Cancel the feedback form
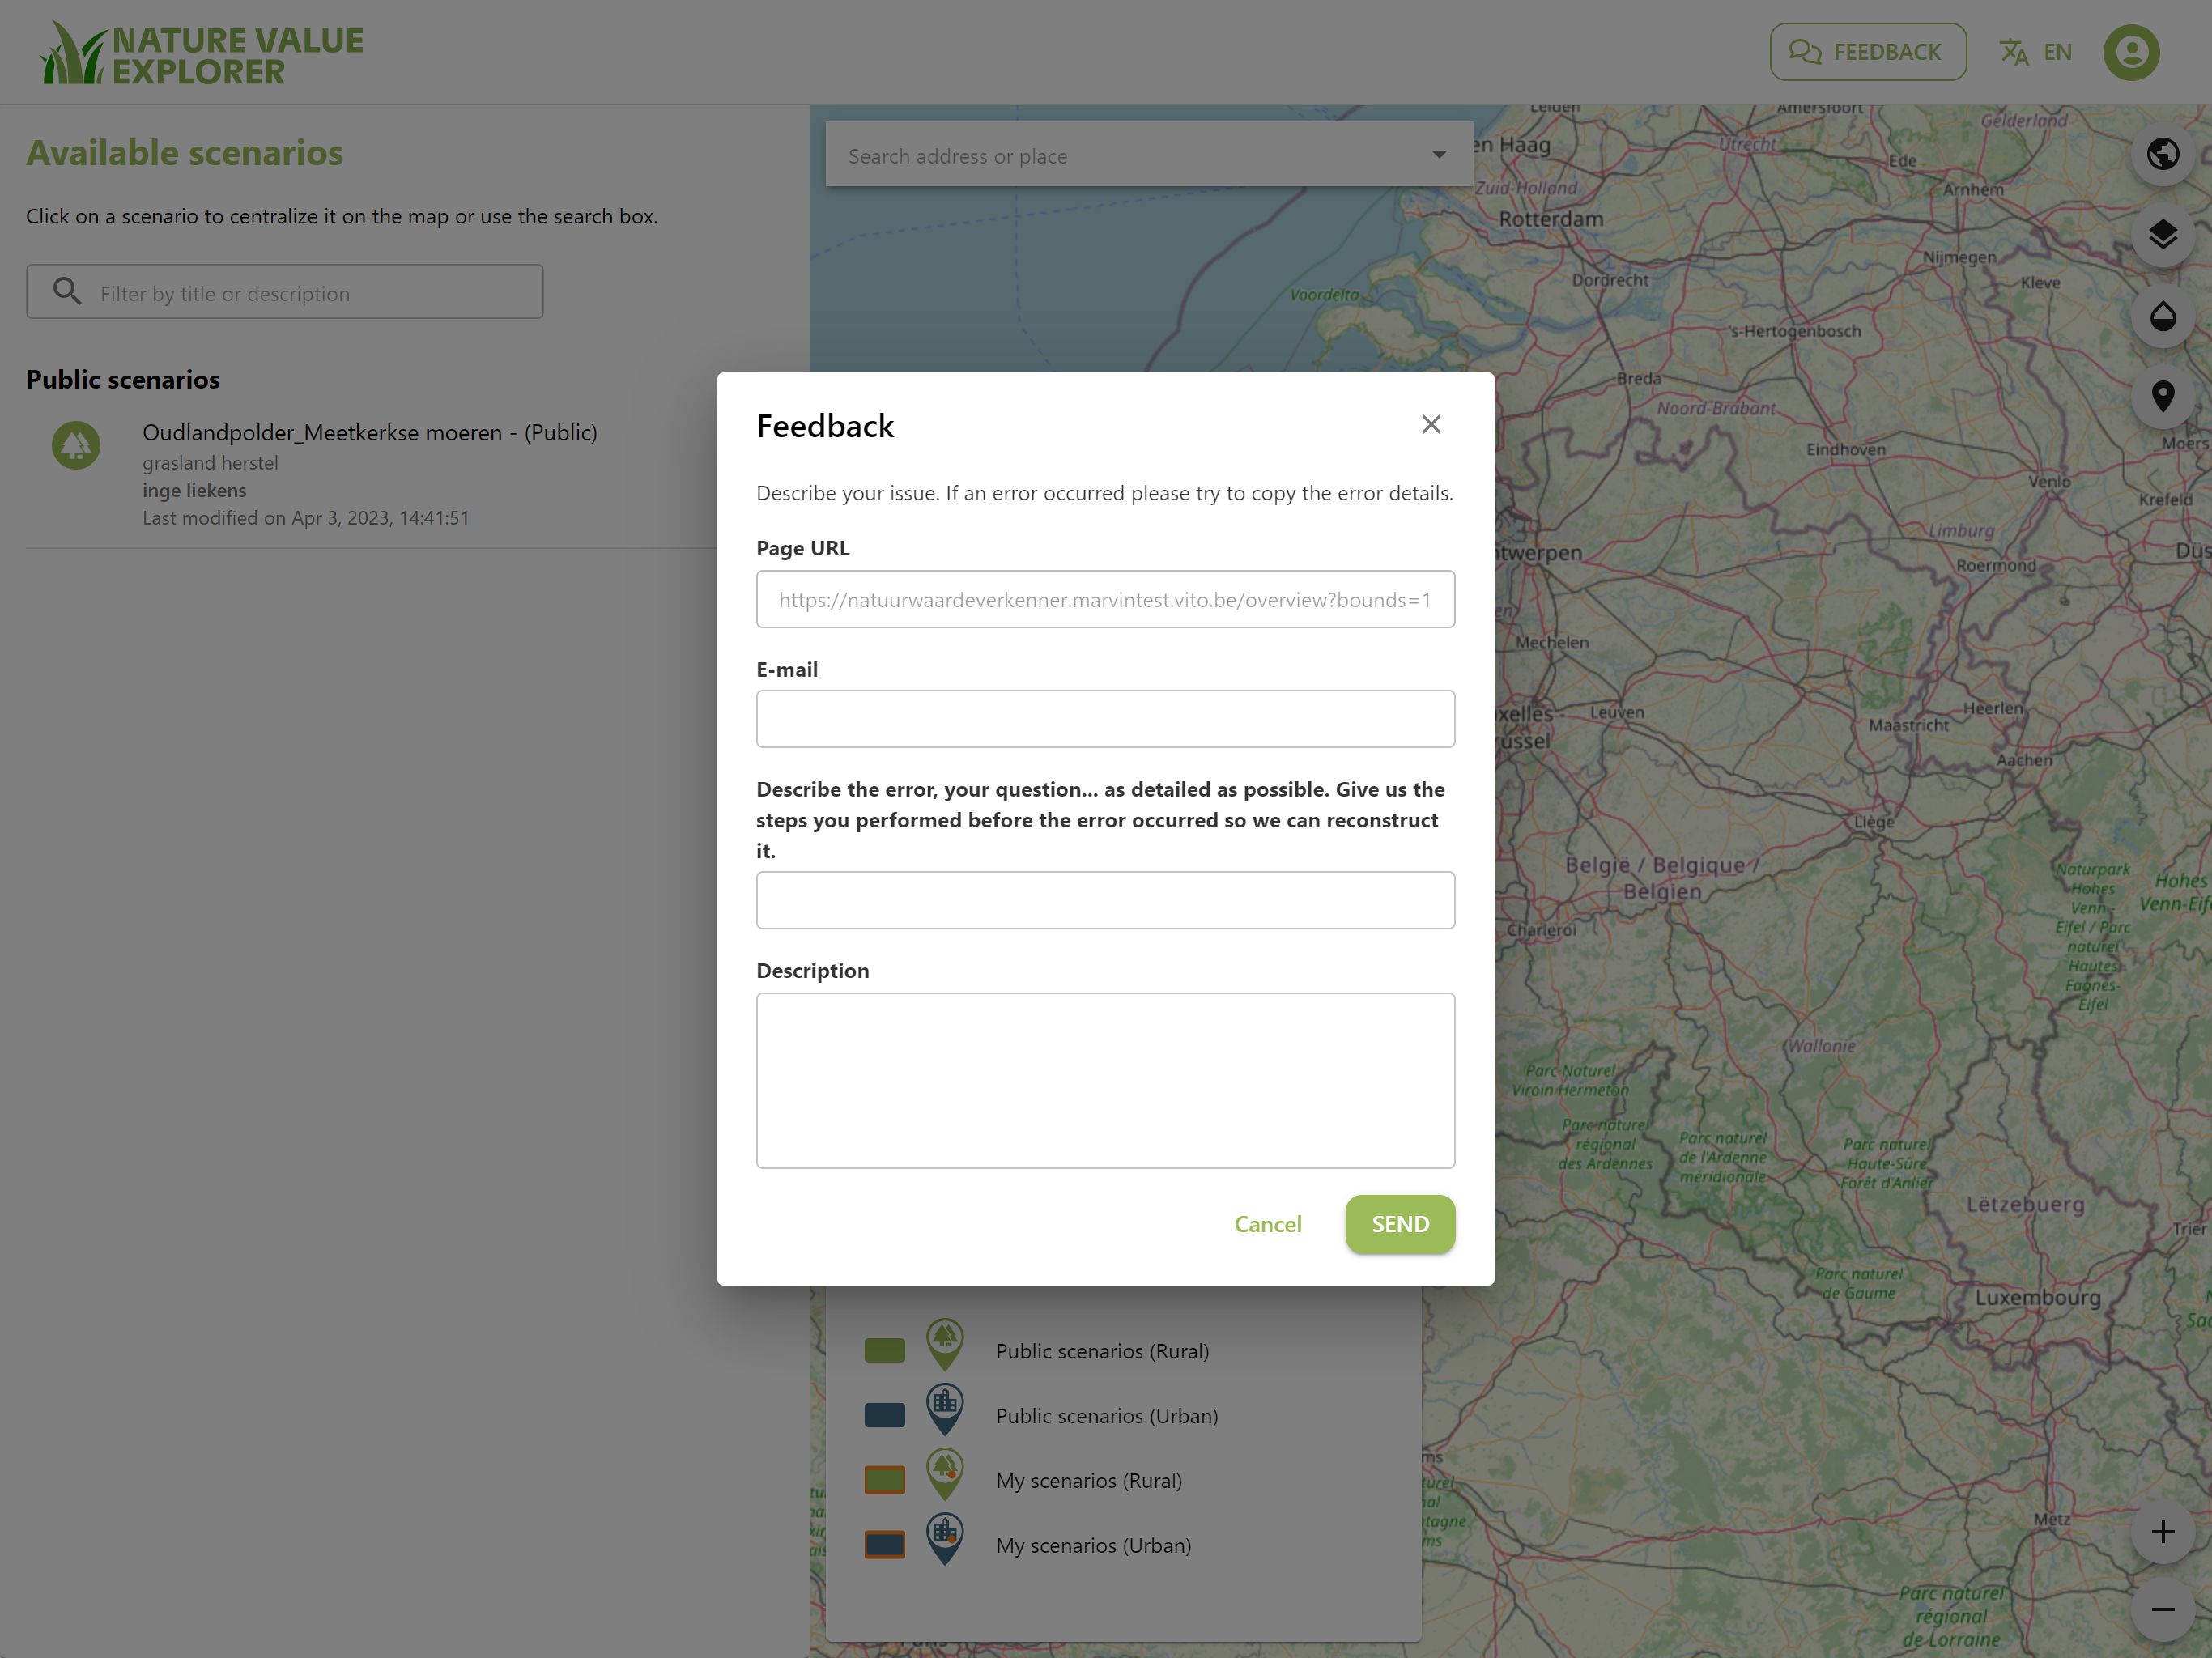Viewport: 2212px width, 1658px height. tap(1267, 1224)
